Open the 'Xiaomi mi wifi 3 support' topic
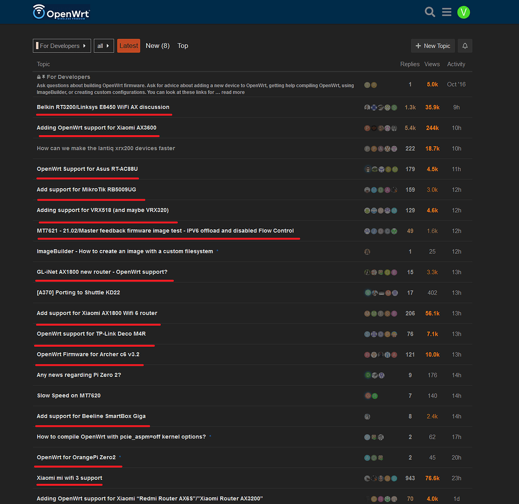The height and width of the screenshot is (504, 519). (69, 477)
